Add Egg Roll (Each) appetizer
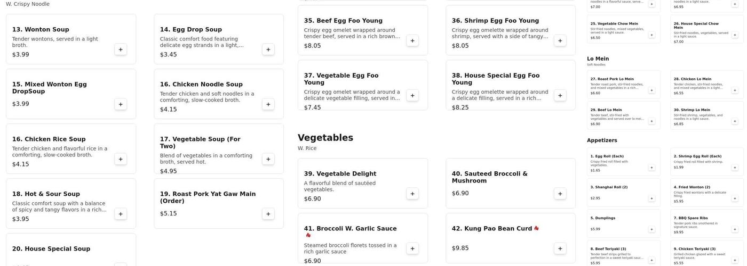Viewport: 747px width, 266px height. (651, 168)
